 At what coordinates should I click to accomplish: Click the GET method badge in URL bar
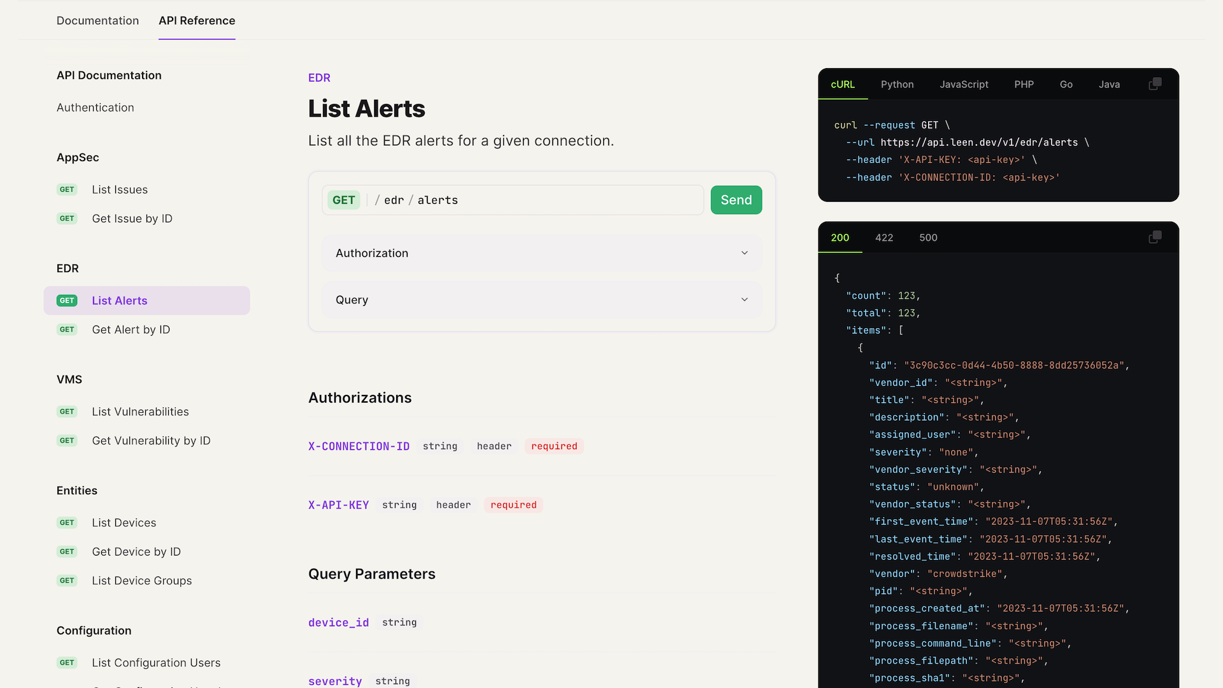[x=343, y=200]
